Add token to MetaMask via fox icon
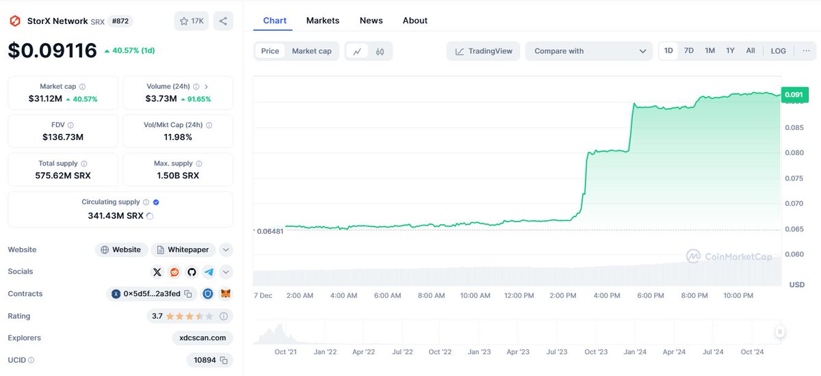This screenshot has height=376, width=821. (225, 294)
